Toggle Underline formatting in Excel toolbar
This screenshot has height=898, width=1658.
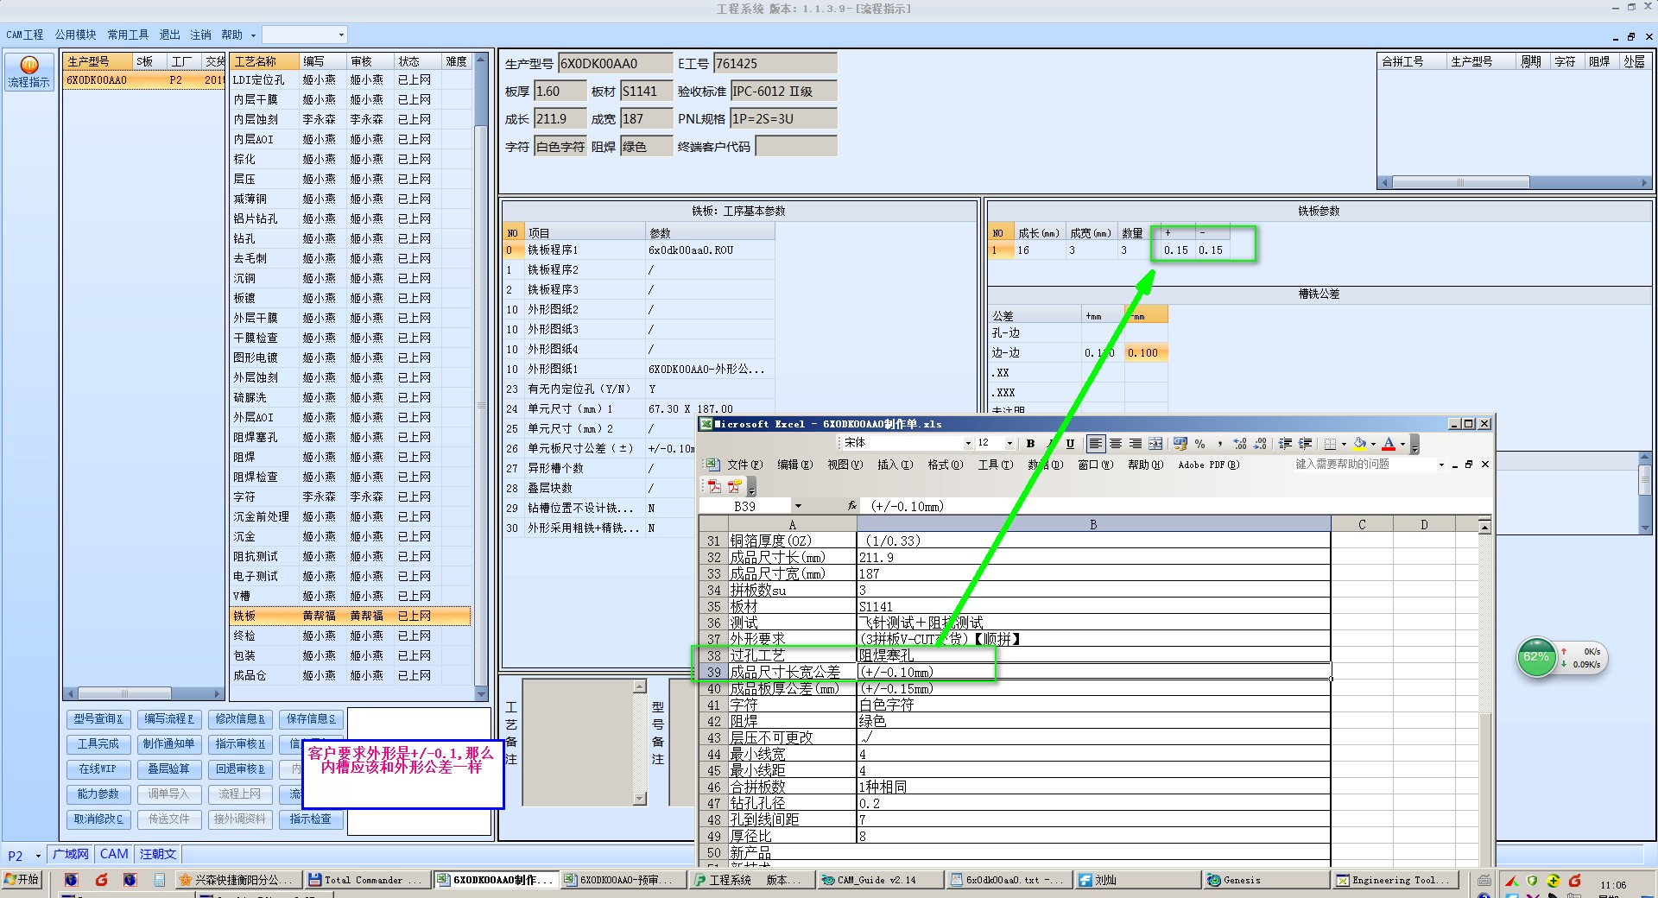tap(1070, 444)
